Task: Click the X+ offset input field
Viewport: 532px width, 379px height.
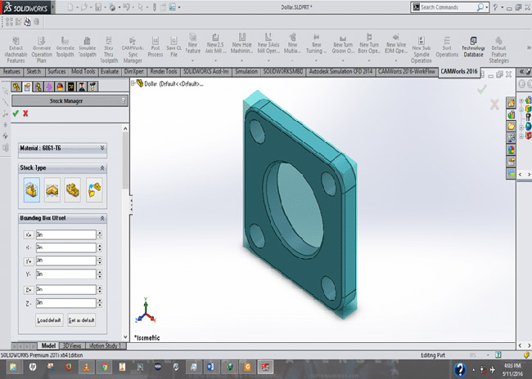Action: (x=65, y=234)
